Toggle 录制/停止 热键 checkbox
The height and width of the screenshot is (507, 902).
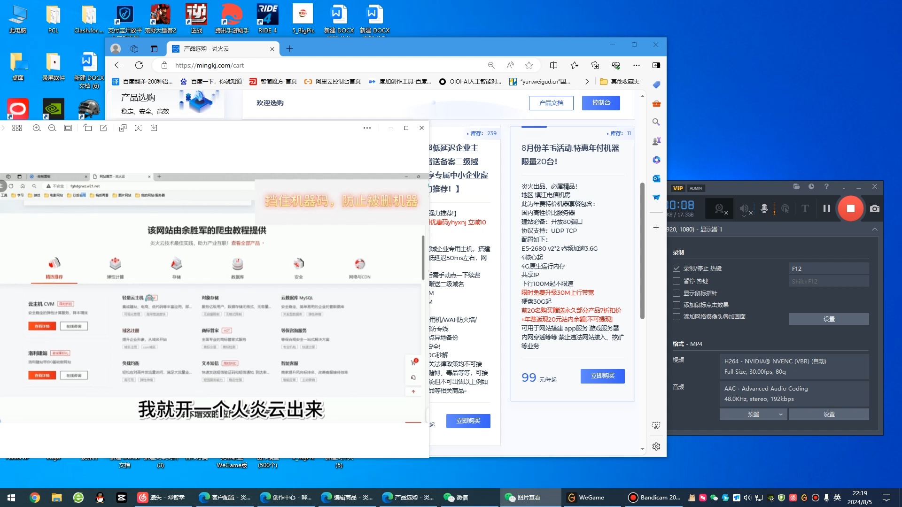point(676,269)
